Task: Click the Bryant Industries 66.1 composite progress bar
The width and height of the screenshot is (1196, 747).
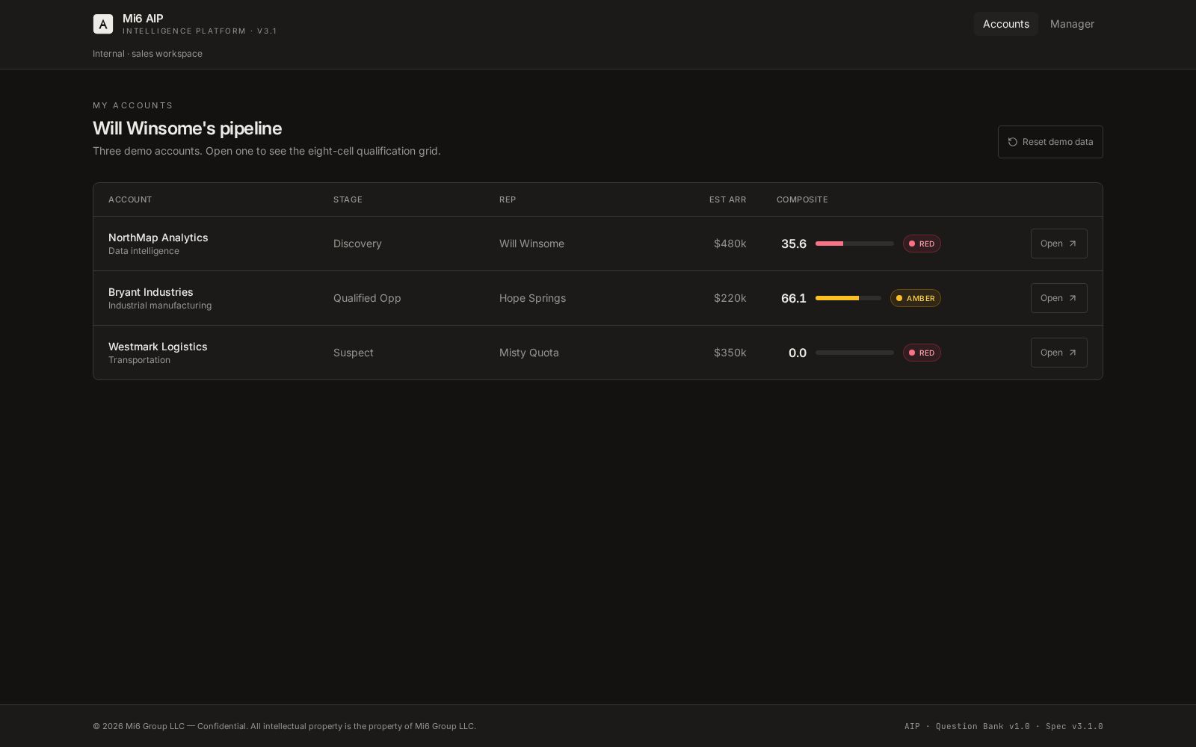Action: tap(848, 298)
